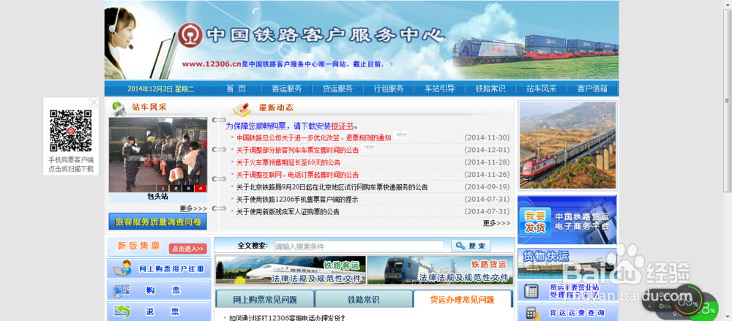Open 网上购票用户注册
This screenshot has height=321, width=732.
pos(171,269)
